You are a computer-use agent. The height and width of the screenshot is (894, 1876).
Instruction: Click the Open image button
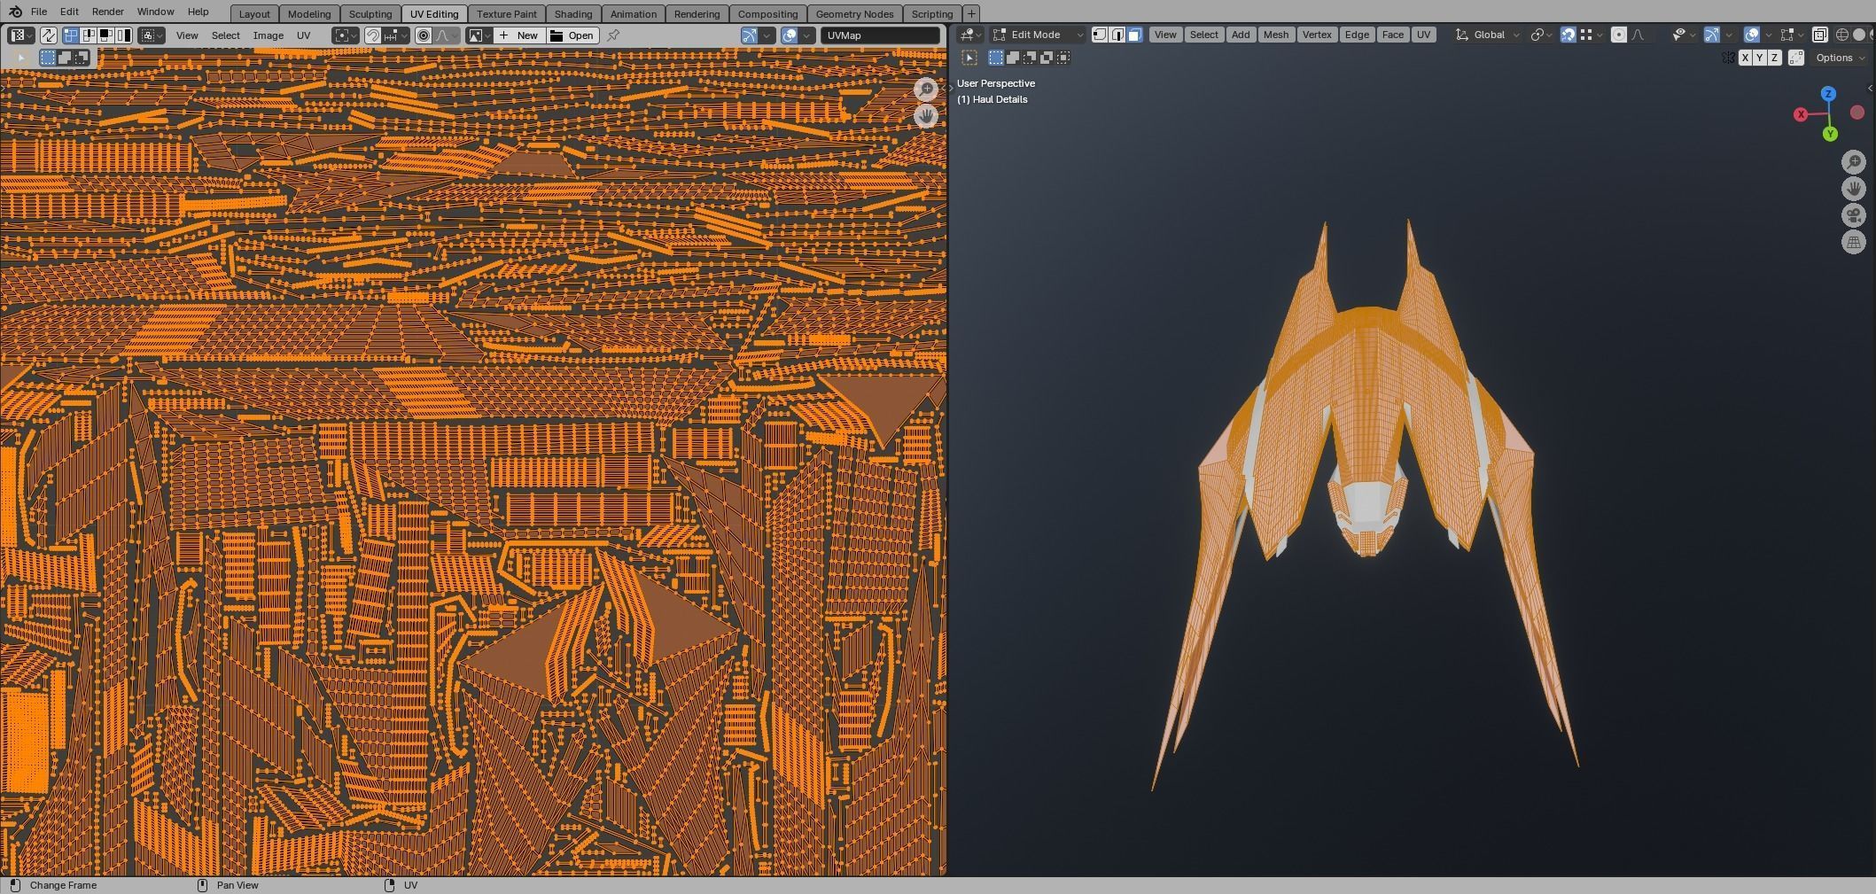pos(572,35)
